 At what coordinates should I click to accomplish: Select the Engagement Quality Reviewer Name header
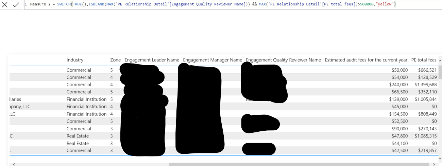pos(283,60)
